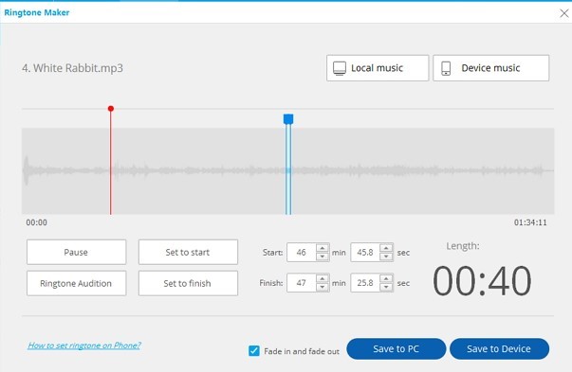Click the Local music button
The width and height of the screenshot is (572, 372).
coord(378,68)
